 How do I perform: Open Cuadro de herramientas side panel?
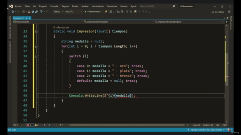pos(10,52)
